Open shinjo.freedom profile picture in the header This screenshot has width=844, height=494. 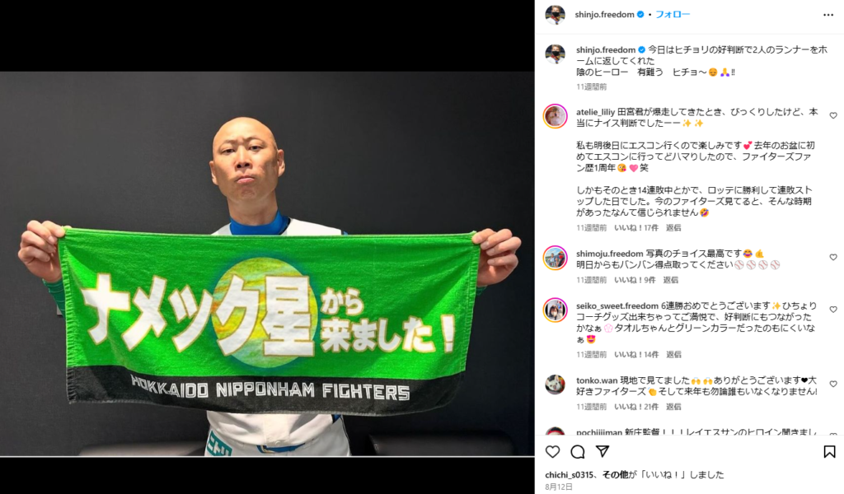(555, 15)
